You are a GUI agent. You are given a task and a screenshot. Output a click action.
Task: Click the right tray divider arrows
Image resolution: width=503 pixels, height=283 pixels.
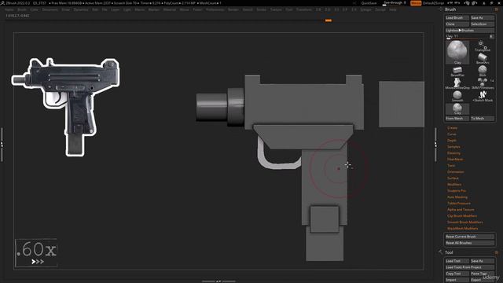(435, 145)
